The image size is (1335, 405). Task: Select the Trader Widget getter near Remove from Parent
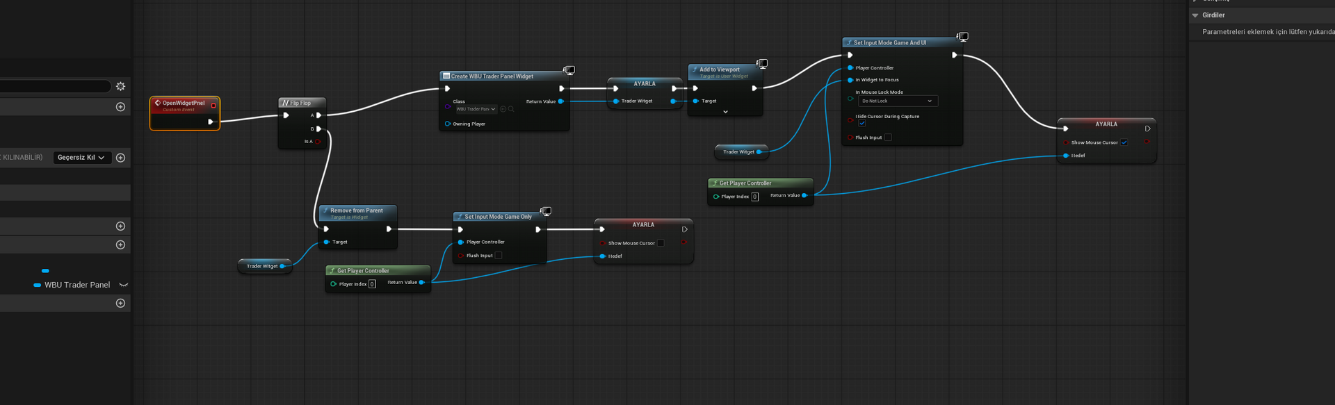pos(265,266)
